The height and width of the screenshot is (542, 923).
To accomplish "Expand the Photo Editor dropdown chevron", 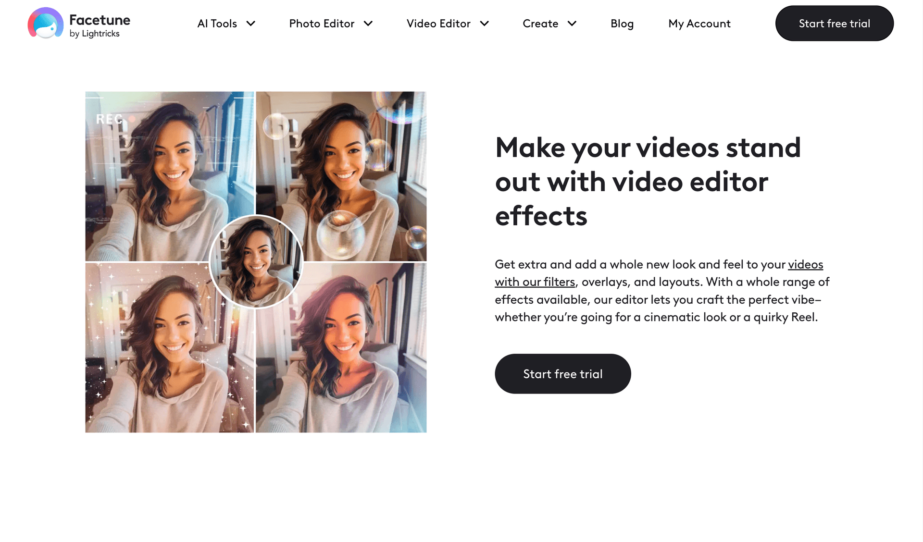I will click(x=368, y=24).
